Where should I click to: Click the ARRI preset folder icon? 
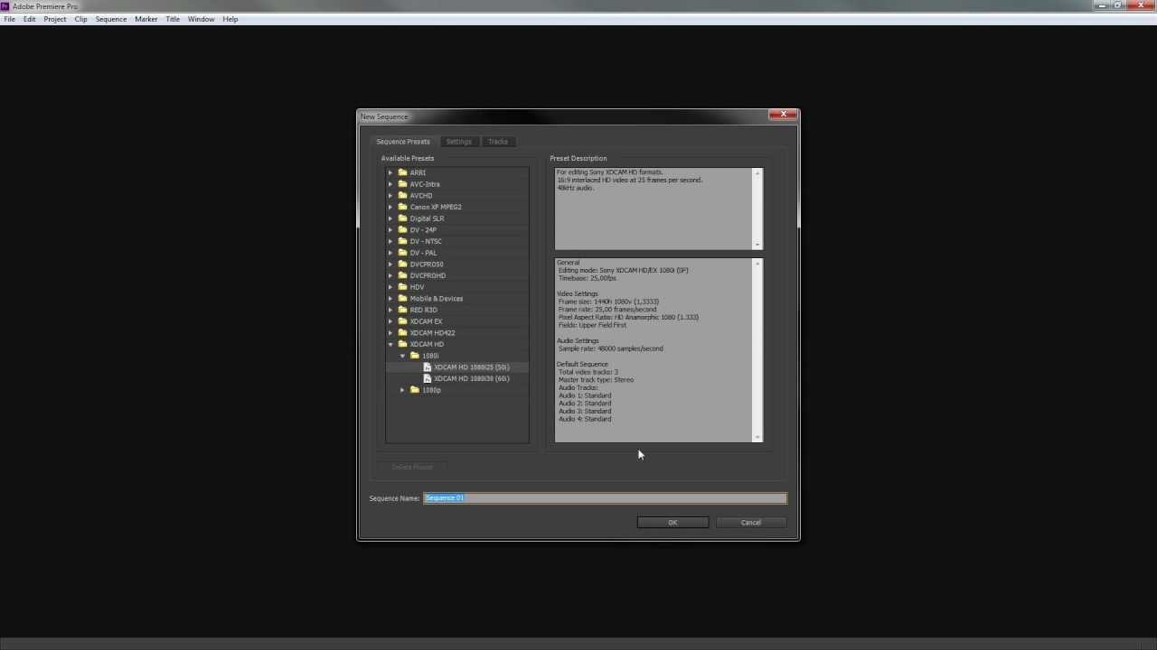(x=402, y=172)
